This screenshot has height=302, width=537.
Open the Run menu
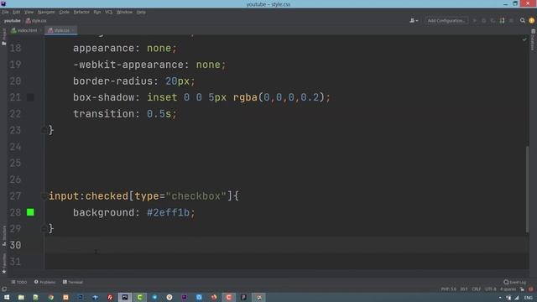point(97,12)
